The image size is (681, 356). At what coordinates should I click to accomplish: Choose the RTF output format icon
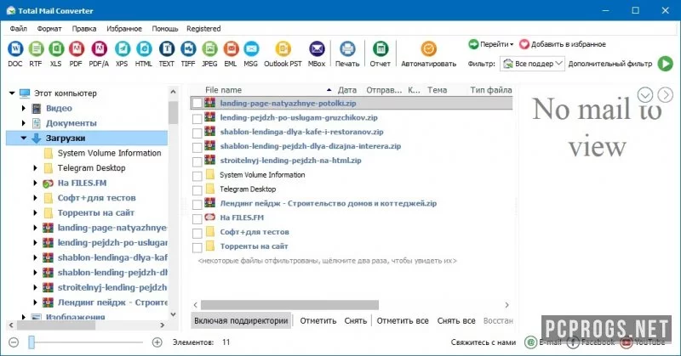(x=36, y=49)
